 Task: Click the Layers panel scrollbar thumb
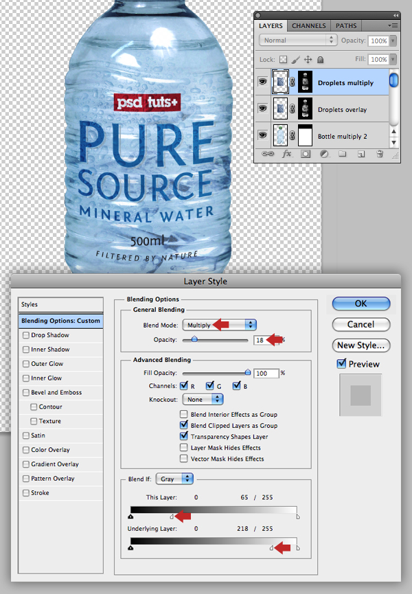click(x=394, y=80)
